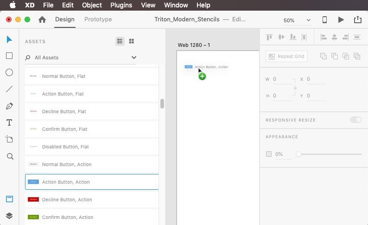Click the Width input field
Viewport: 368px width, 225px height.
click(281, 79)
